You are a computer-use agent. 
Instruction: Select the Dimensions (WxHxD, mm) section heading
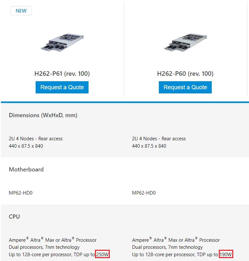43,115
